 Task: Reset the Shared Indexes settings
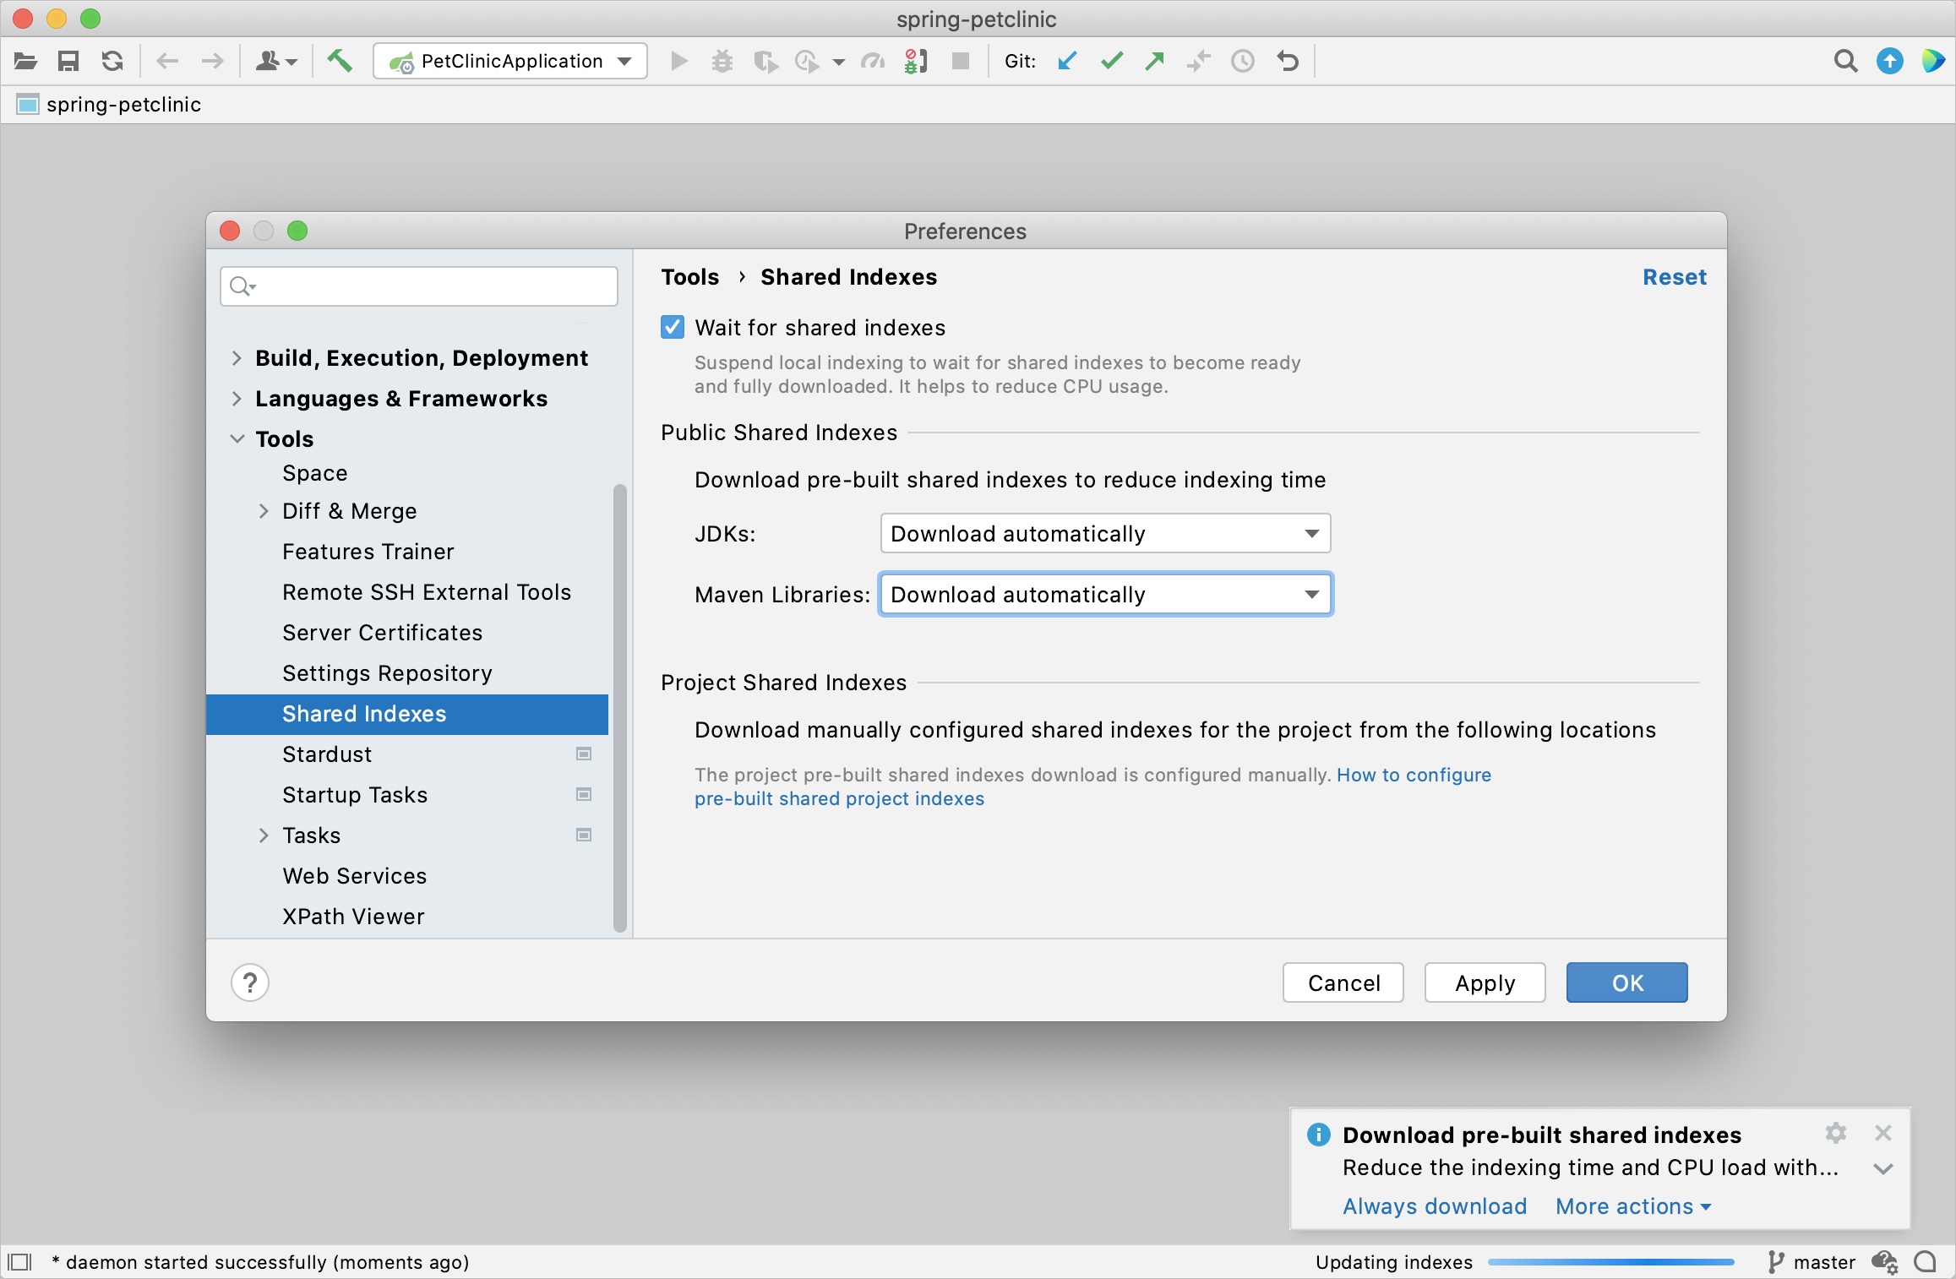(x=1674, y=277)
